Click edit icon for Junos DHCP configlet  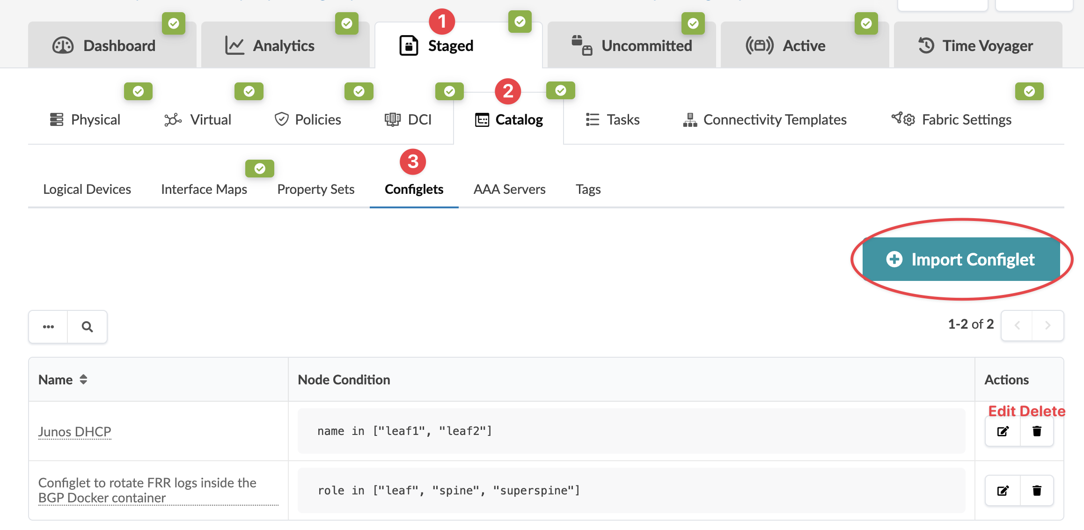click(1003, 431)
